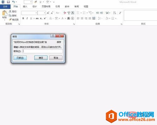
Task: Click the Sort A-Z icon
Action: point(115,13)
